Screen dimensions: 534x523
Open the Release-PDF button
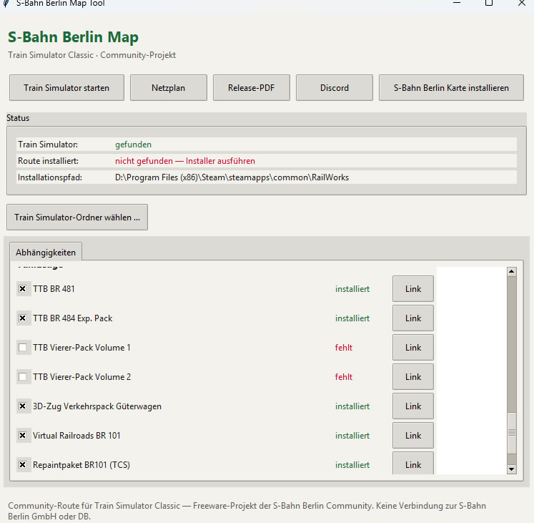pos(252,88)
